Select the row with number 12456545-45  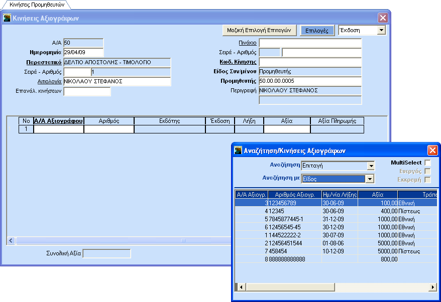(336, 227)
